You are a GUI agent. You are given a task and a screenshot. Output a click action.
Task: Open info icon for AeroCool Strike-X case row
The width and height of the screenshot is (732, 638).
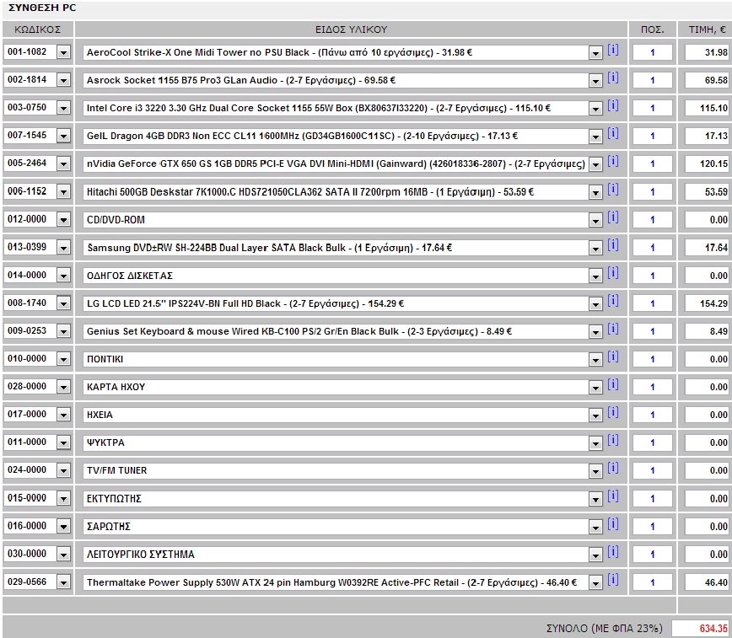613,50
